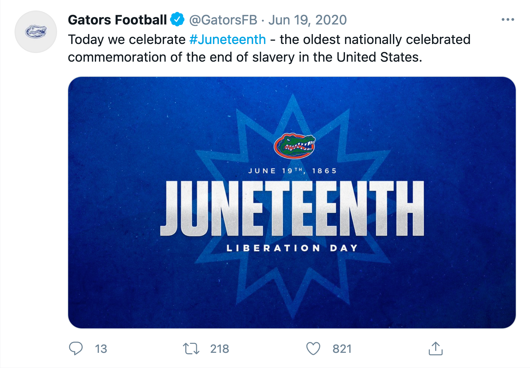530x368 pixels.
Task: Click the JUNE 19TH, 1865 text in image
Action: 292,171
